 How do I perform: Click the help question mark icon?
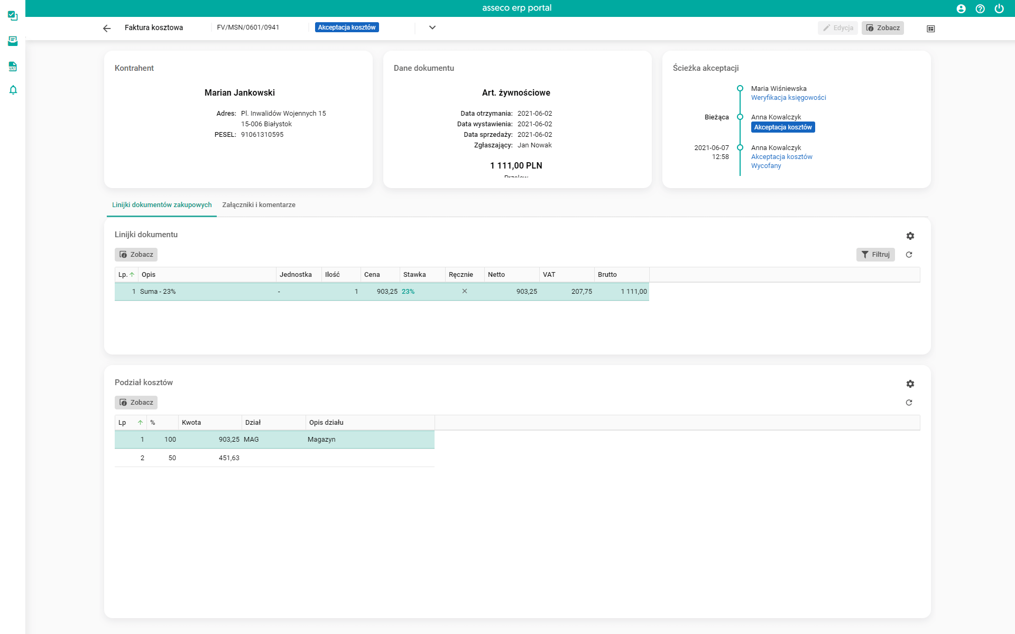tap(980, 8)
